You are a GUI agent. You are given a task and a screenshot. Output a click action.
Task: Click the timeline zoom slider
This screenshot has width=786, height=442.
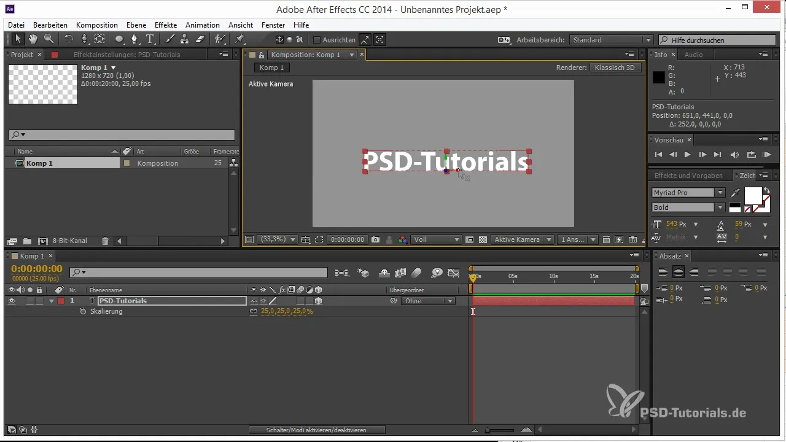(x=500, y=430)
